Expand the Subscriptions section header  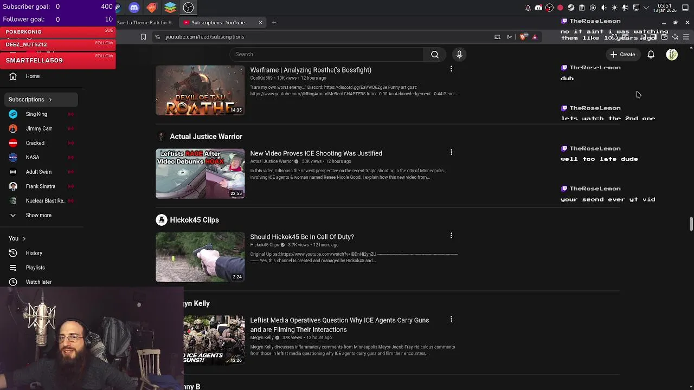coord(42,100)
